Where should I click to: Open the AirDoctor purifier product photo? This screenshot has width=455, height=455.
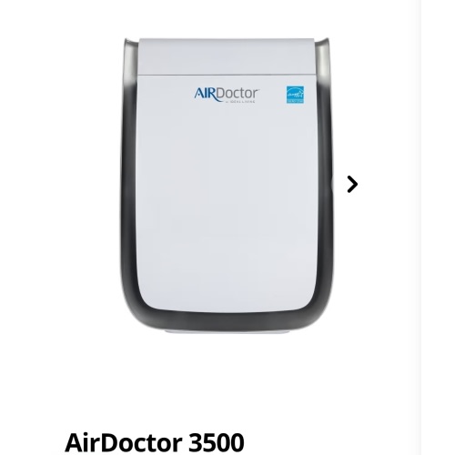point(226,185)
